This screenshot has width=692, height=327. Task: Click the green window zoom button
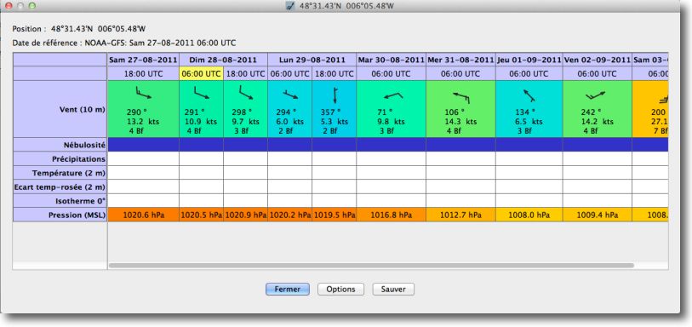(x=31, y=6)
